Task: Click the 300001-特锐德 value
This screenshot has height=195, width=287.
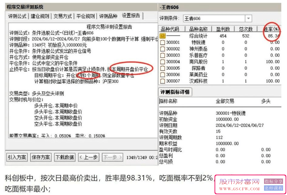Action: pos(231,113)
